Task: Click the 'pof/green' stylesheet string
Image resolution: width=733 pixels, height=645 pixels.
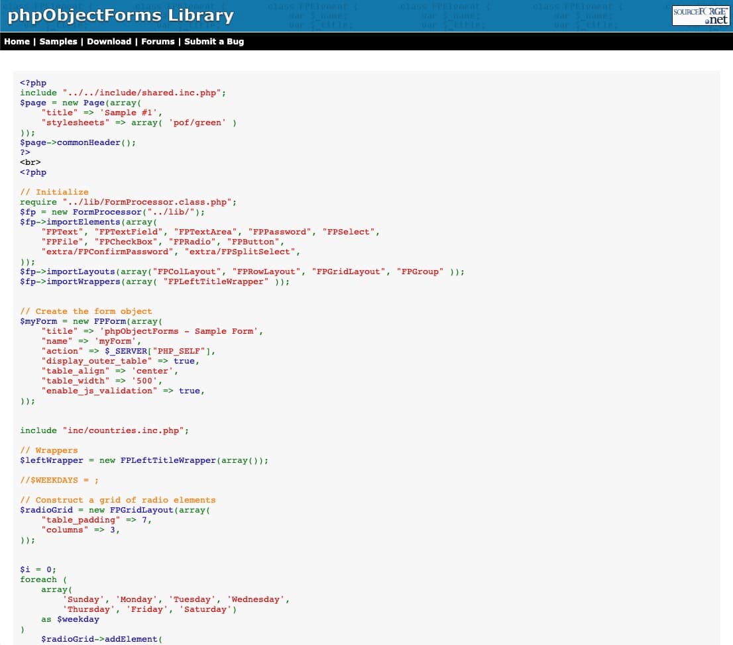Action: click(x=197, y=123)
